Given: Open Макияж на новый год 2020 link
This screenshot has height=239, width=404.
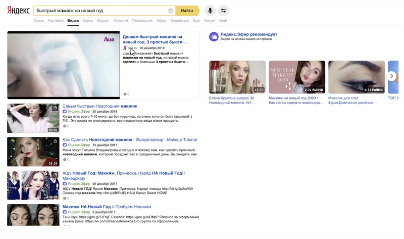Looking at the screenshot, I should (296, 100).
